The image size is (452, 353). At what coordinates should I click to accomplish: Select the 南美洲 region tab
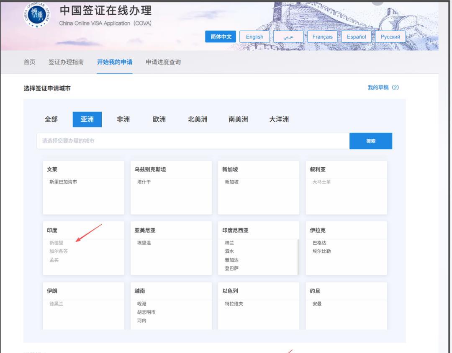click(238, 119)
